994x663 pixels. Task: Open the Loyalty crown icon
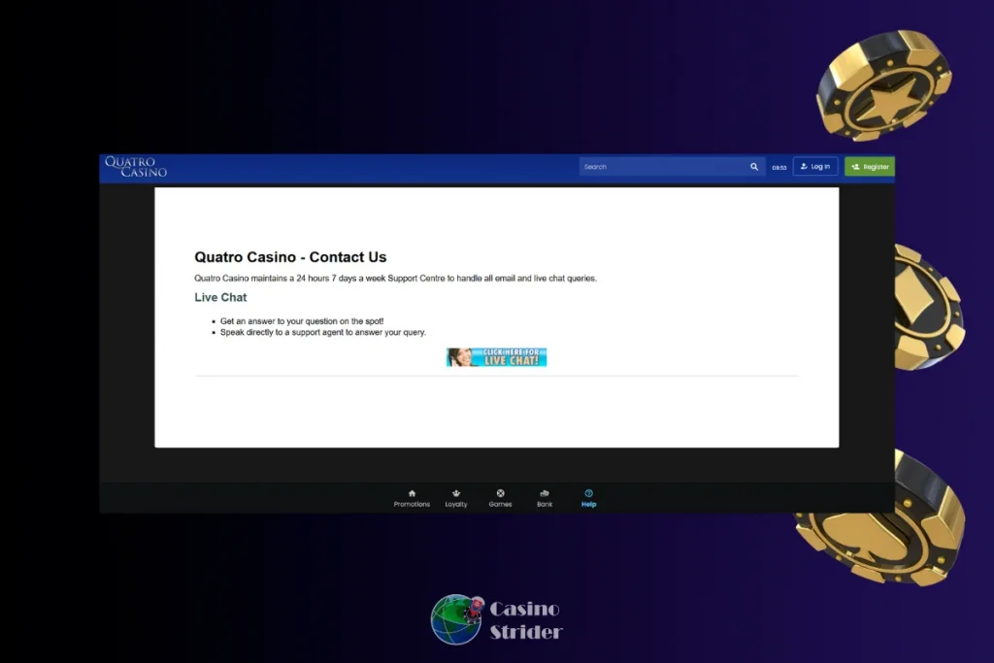click(x=456, y=493)
